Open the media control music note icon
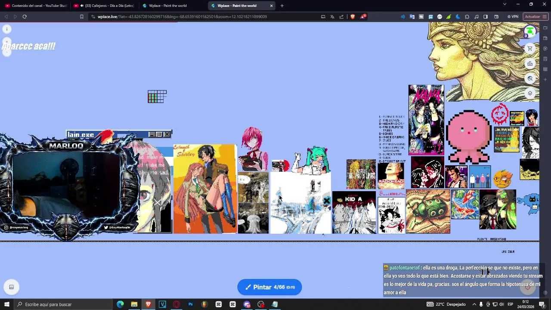 pos(476,17)
